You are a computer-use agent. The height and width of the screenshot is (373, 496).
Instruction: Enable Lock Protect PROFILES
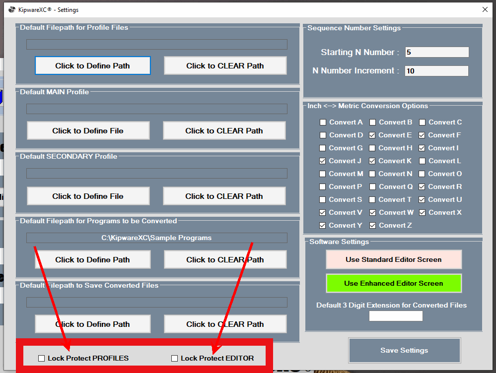pyautogui.click(x=41, y=358)
